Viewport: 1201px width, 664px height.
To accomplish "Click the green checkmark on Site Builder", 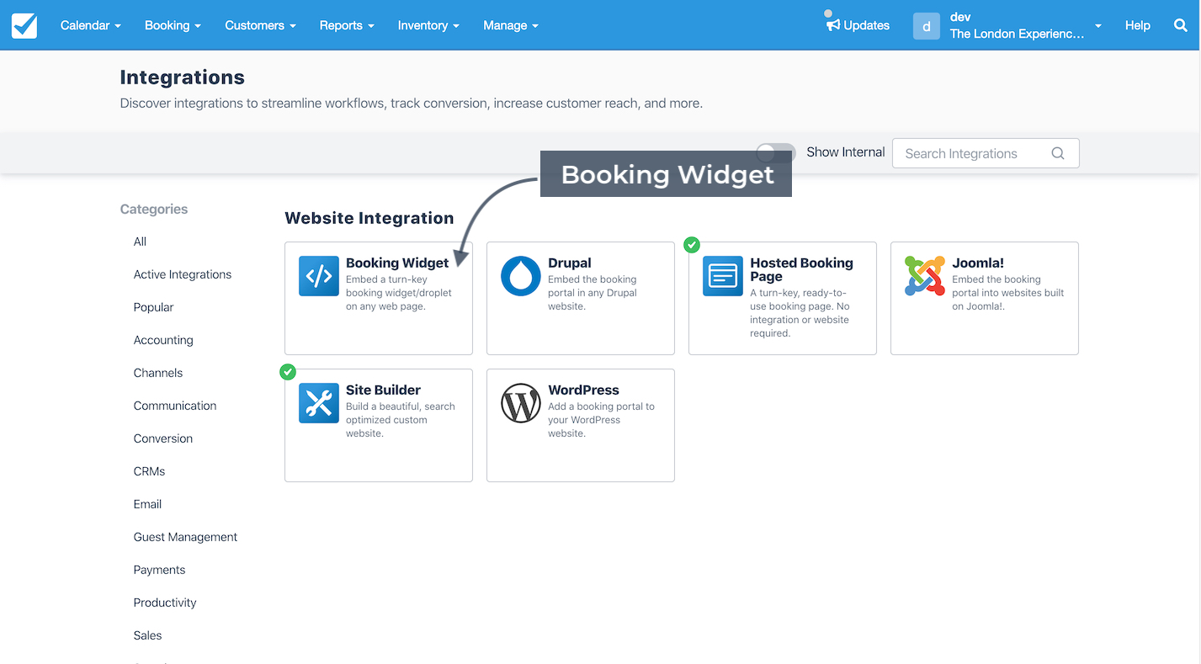I will tap(287, 372).
